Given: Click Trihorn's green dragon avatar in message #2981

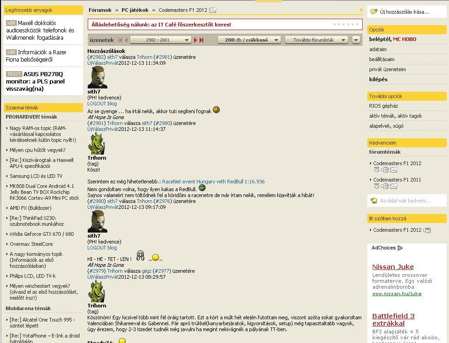Looking at the screenshot, I should coord(96,144).
